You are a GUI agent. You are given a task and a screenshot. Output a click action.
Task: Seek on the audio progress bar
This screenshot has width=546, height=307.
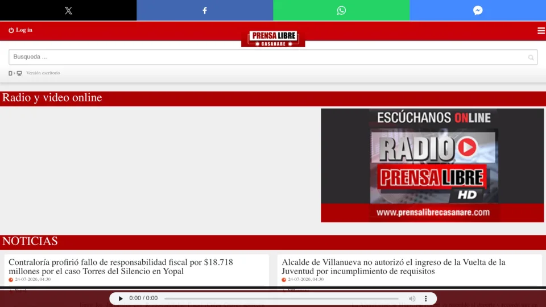point(282,298)
